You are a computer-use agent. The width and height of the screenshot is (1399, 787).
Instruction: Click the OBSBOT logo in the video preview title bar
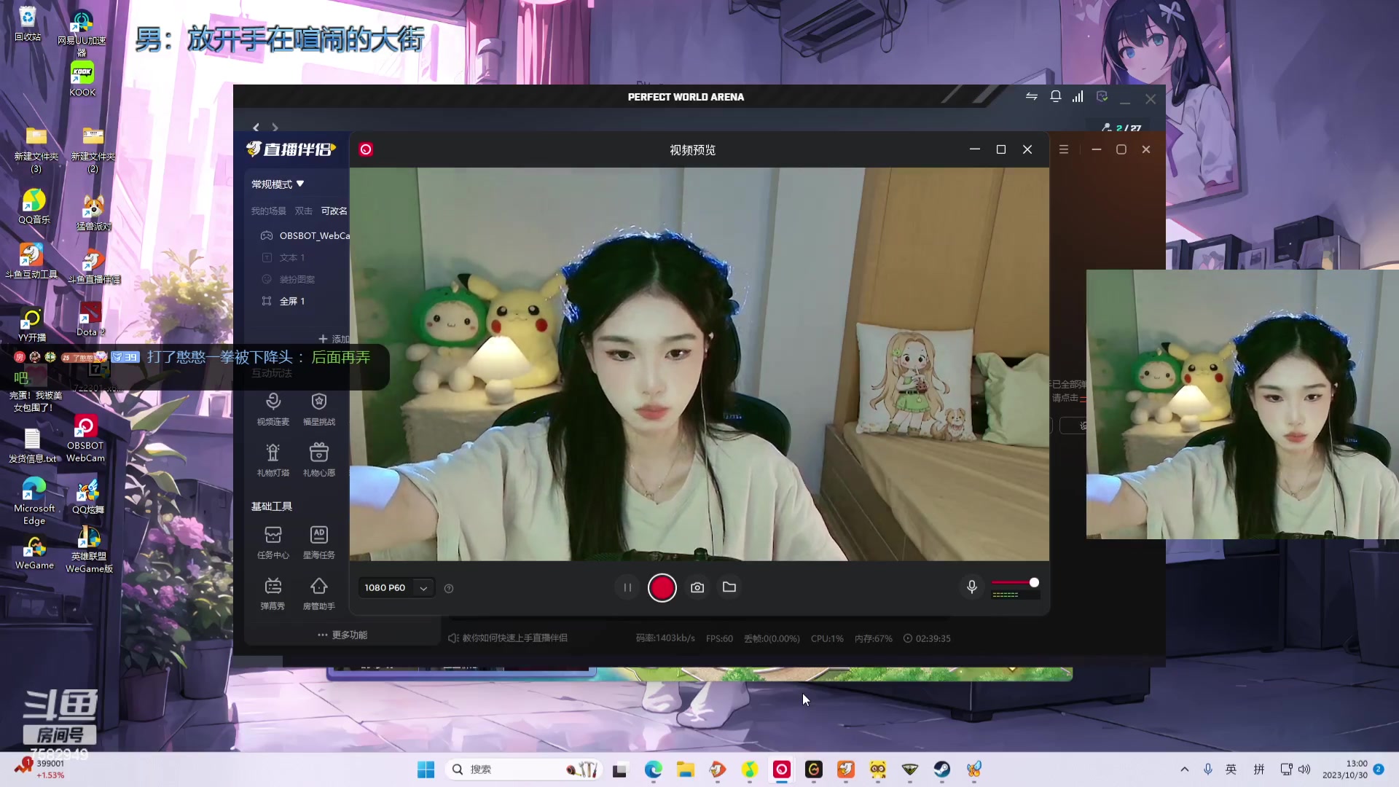[x=366, y=149]
